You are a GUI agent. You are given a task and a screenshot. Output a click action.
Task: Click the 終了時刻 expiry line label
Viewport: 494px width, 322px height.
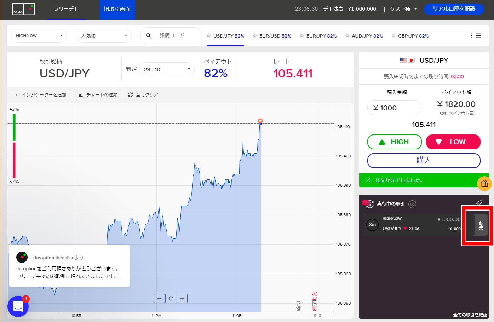314,301
